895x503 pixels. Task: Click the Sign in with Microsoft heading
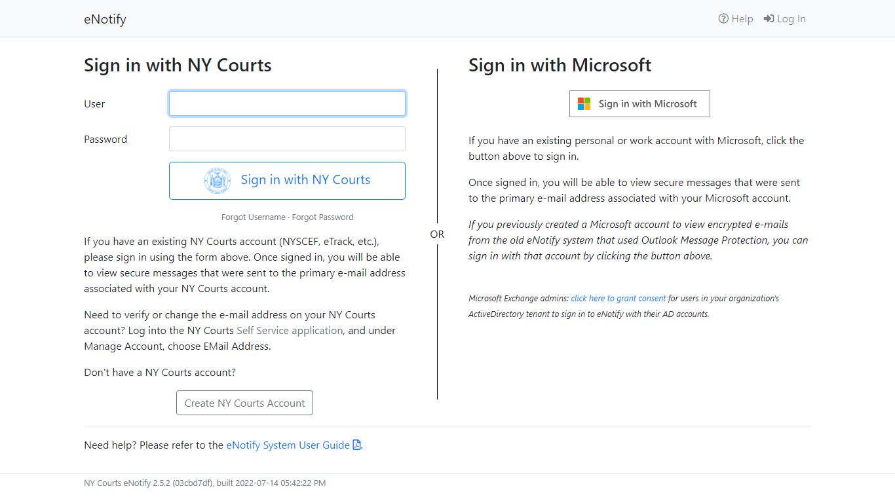tap(560, 65)
